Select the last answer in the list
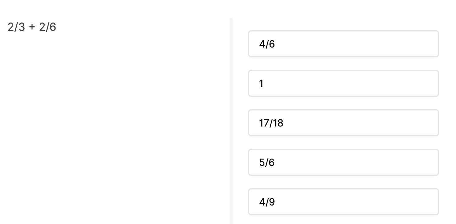 343,202
